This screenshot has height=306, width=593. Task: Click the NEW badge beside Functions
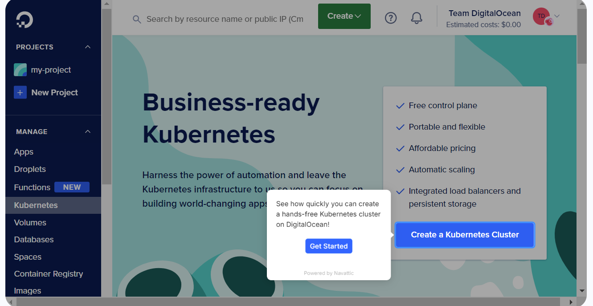point(72,187)
